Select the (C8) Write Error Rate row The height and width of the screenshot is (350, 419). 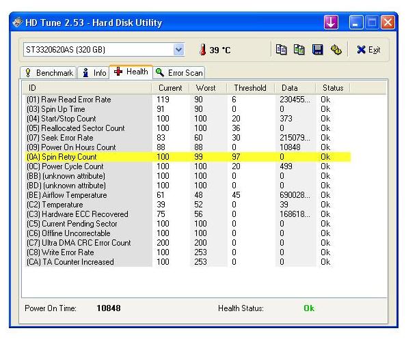point(187,252)
